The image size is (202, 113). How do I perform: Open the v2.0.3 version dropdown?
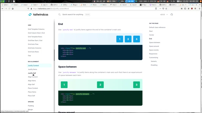tap(164, 14)
